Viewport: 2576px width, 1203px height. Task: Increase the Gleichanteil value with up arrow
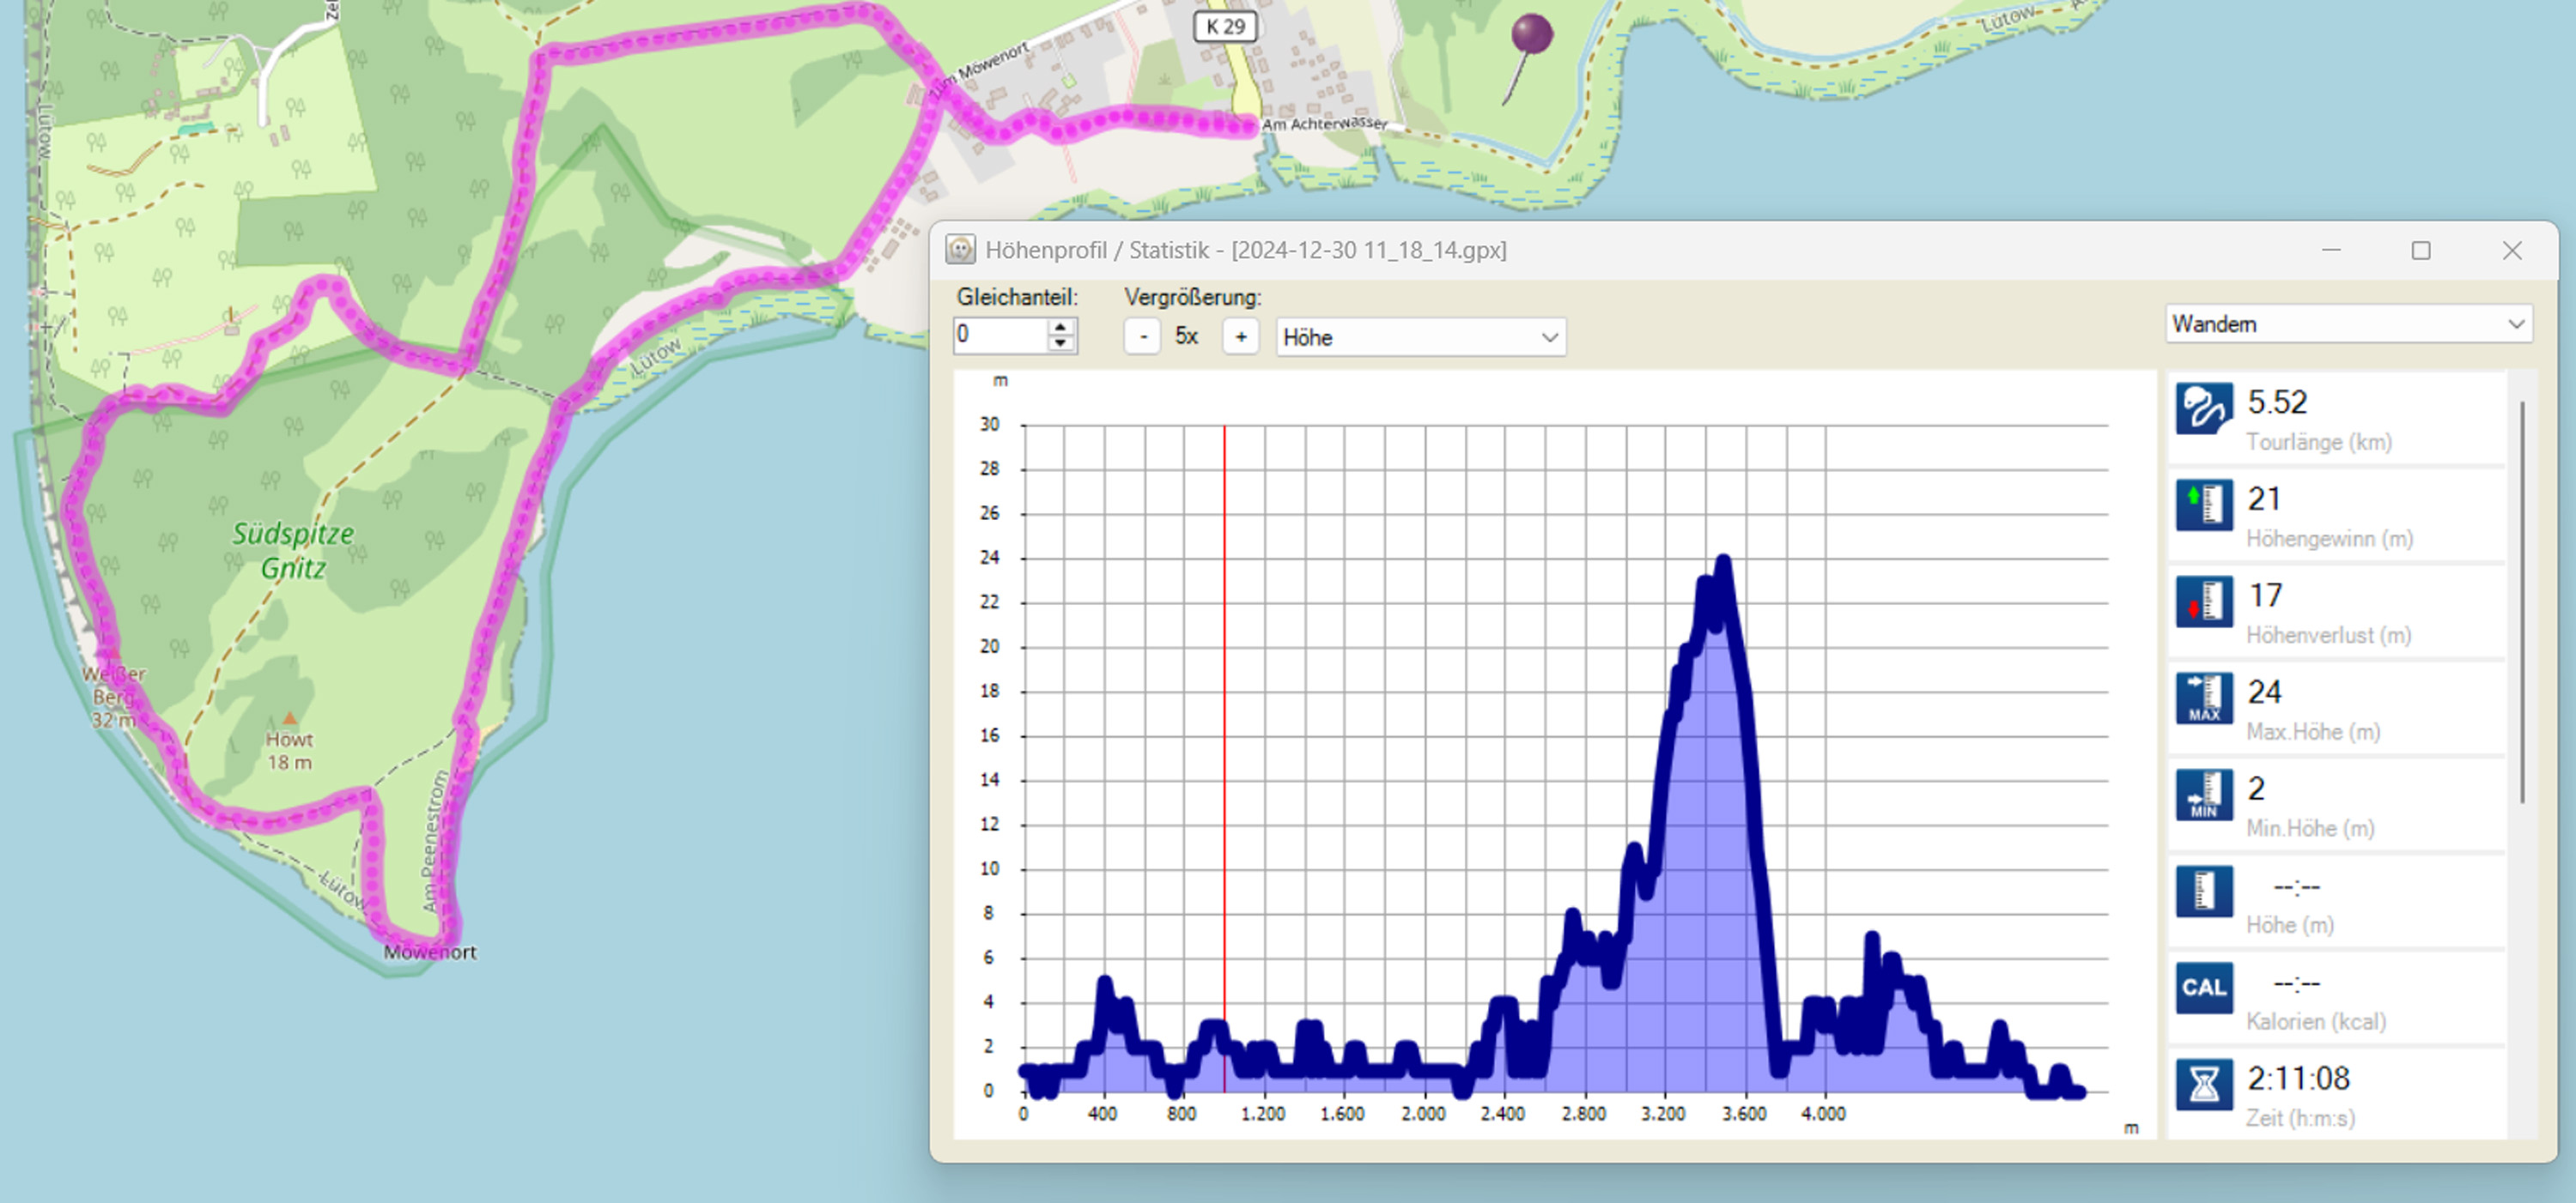[x=1060, y=327]
